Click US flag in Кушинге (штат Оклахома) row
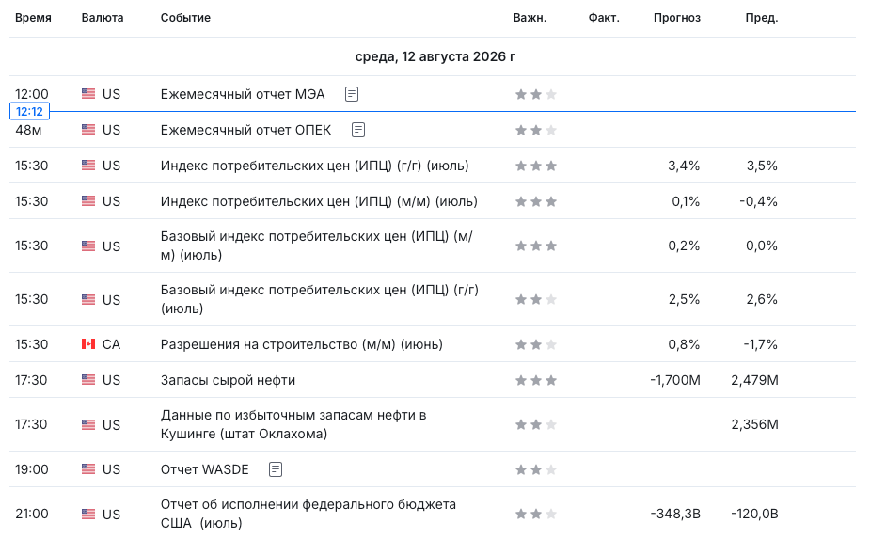Viewport: 870px width, 539px height. click(x=88, y=424)
